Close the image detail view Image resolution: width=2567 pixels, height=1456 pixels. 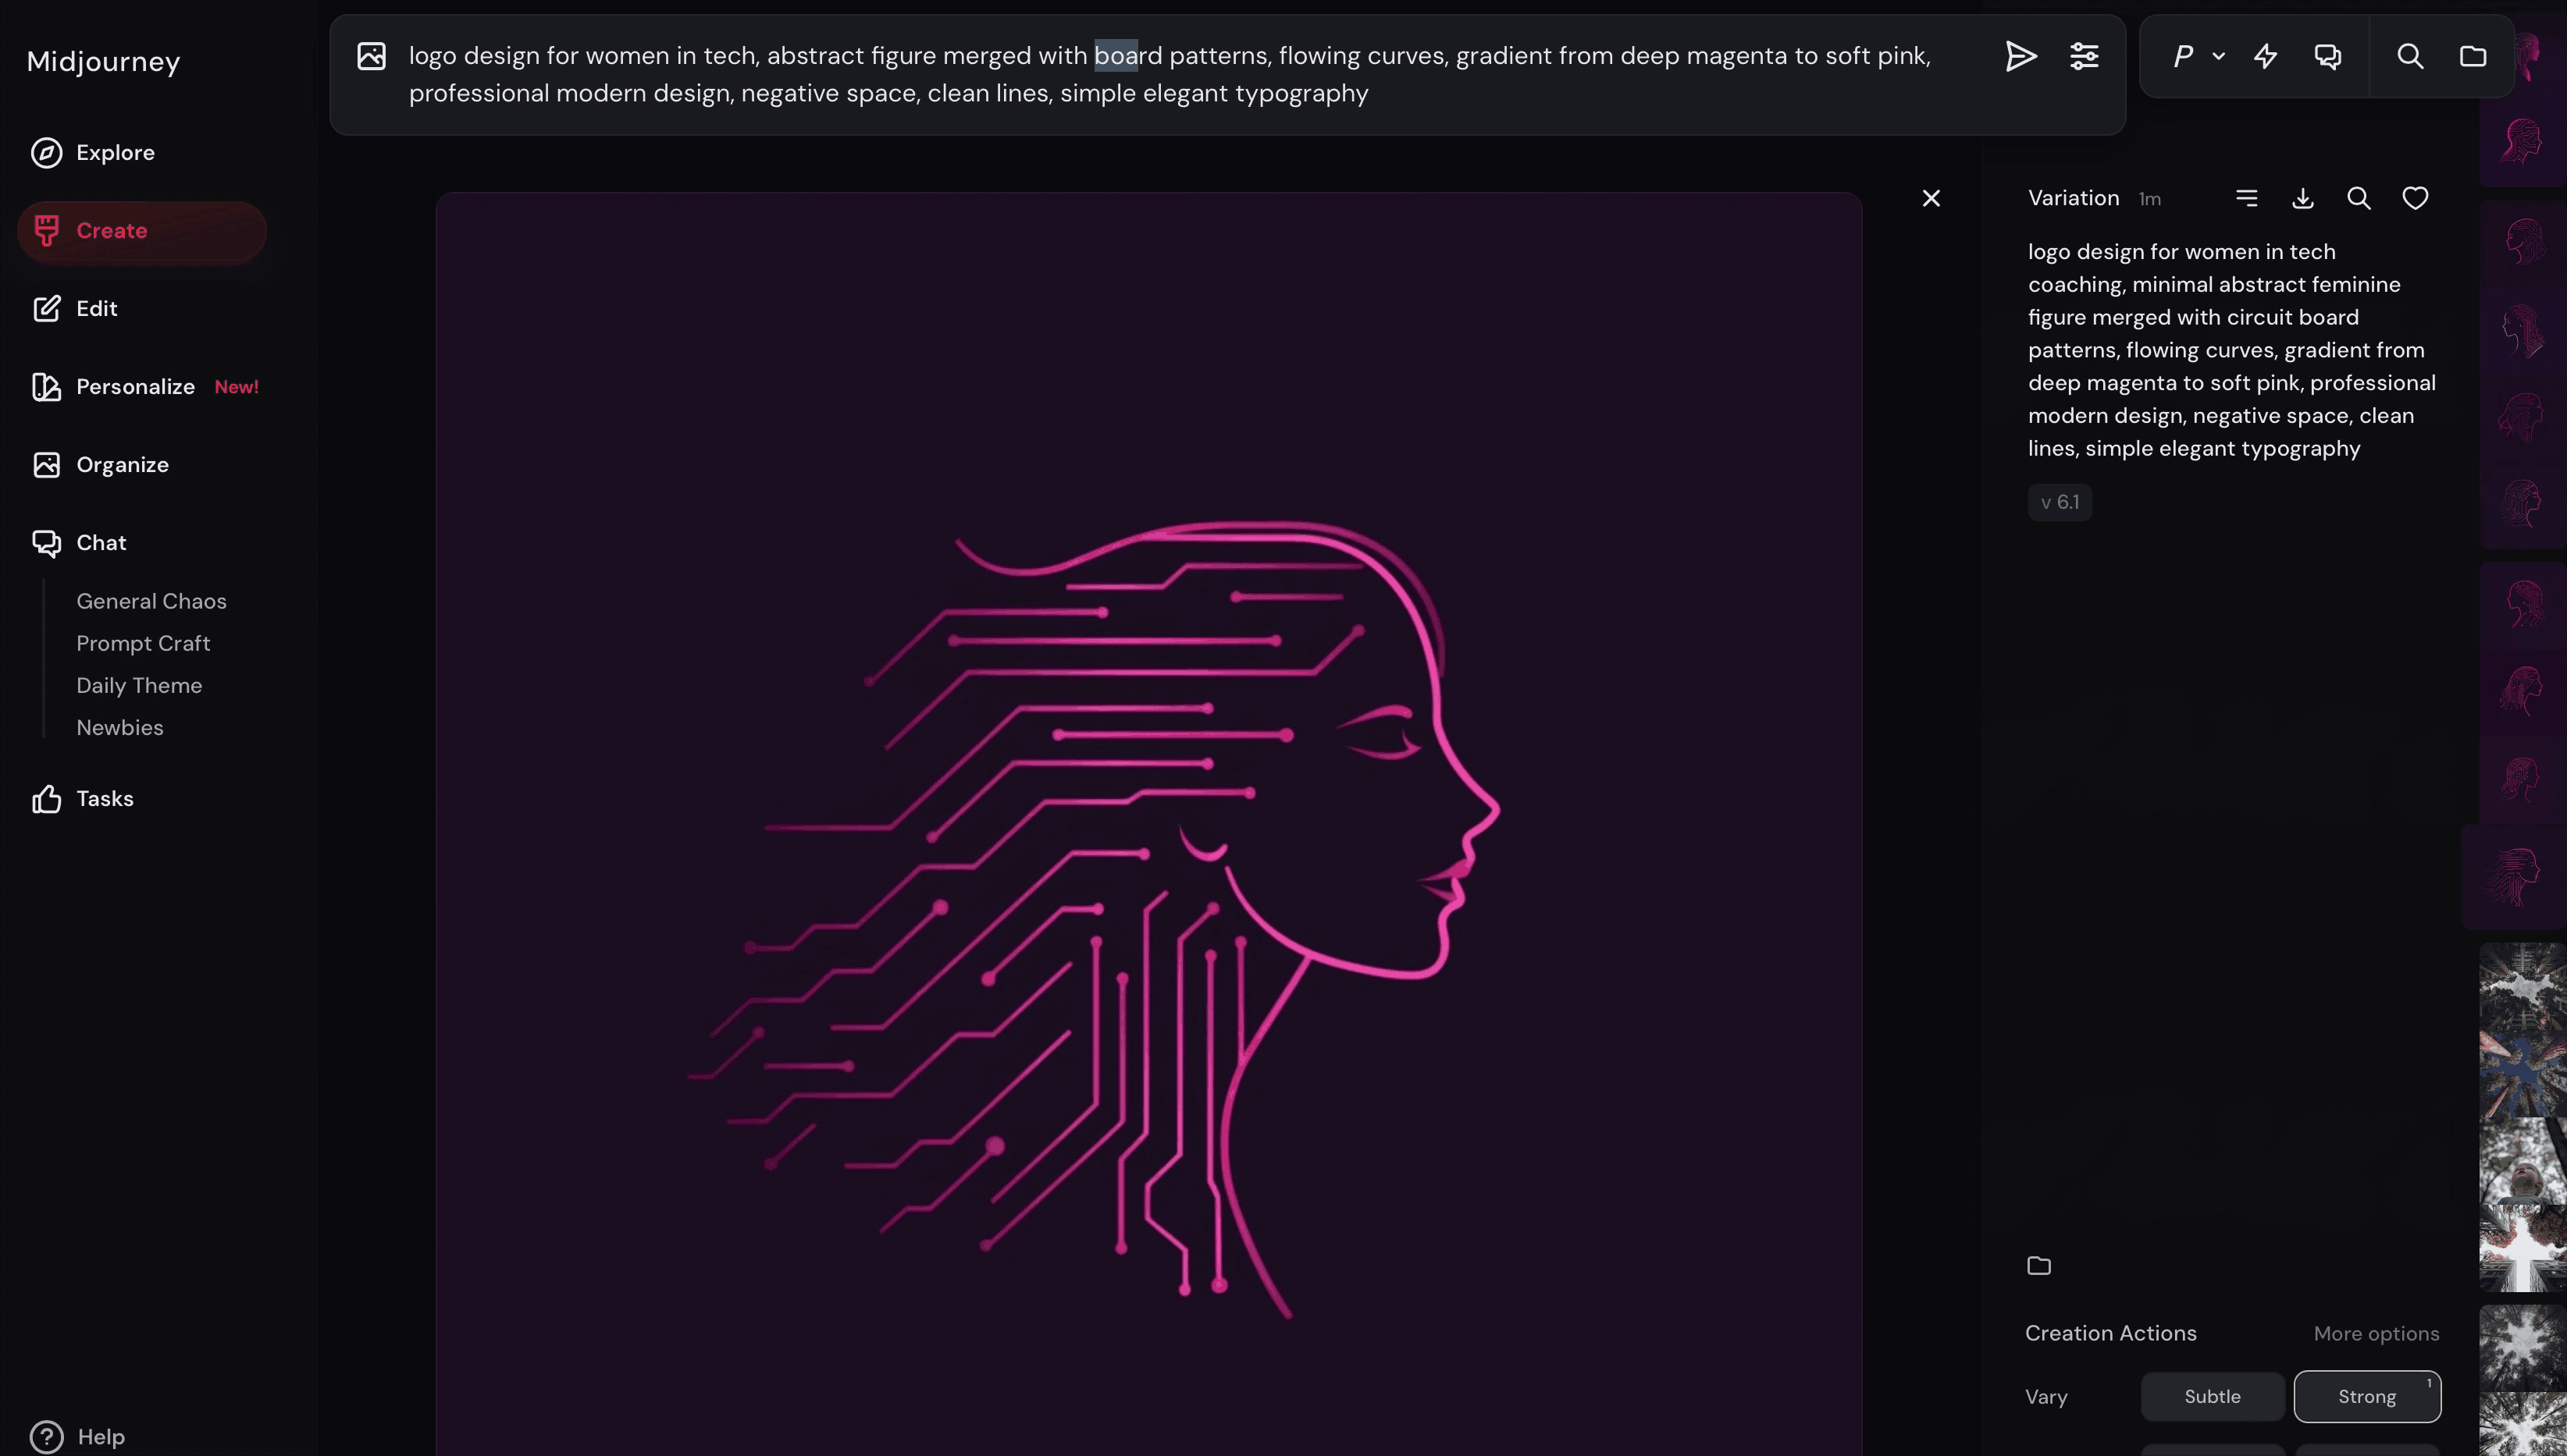coord(1931,198)
